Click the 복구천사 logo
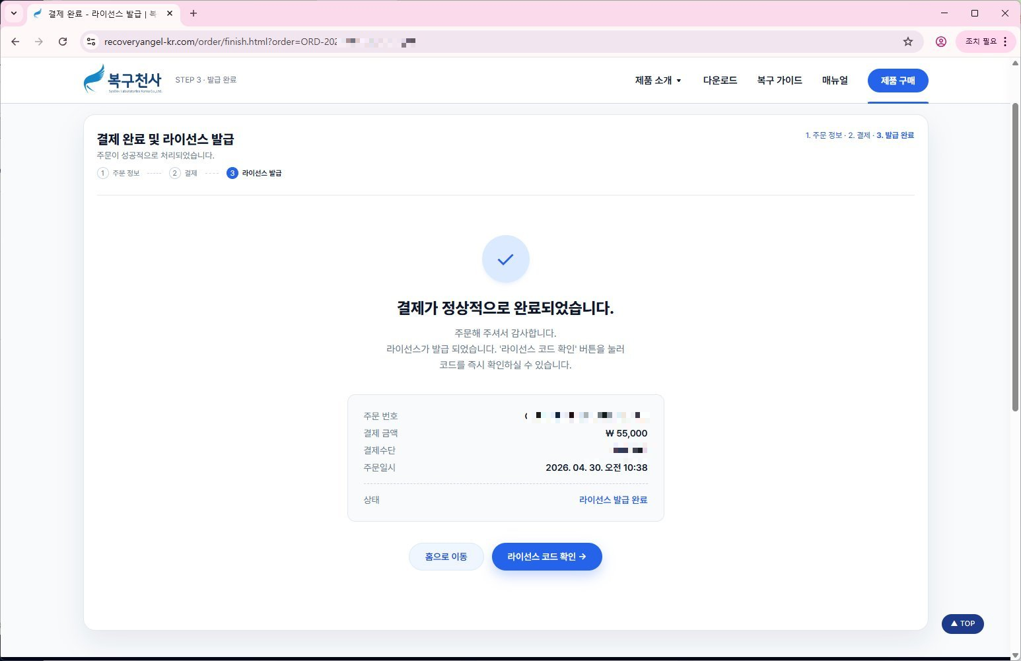 (x=123, y=79)
